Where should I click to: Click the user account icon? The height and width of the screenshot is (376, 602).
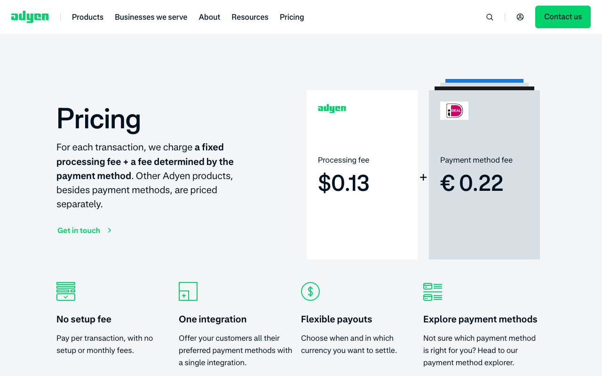click(520, 17)
